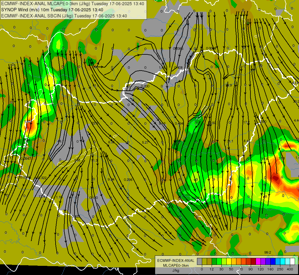Click the map value 99.2
Image resolution: width=299 pixels, height=275 pixels.
coord(268,252)
